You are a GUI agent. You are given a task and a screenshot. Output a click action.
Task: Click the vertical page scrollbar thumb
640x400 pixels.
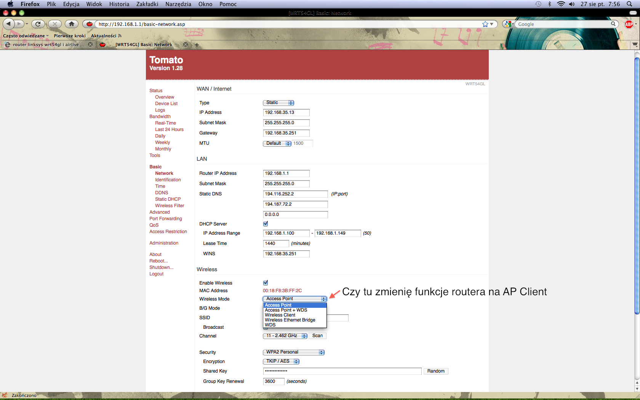(637, 186)
